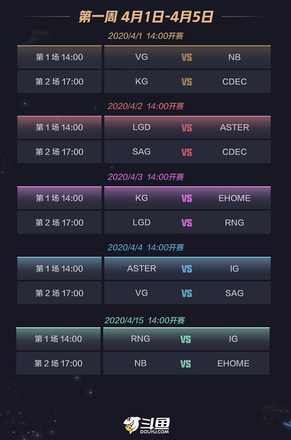This screenshot has width=291, height=440.
Task: Click the 第一周 4月1日-4月5日 title
Action: tap(146, 17)
